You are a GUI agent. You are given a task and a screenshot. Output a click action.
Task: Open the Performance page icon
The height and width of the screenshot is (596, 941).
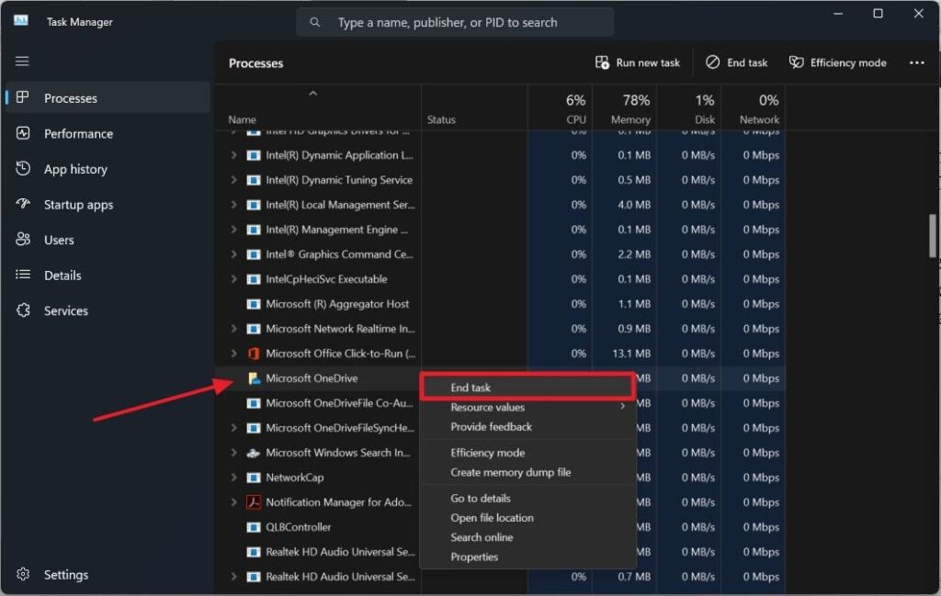click(24, 133)
